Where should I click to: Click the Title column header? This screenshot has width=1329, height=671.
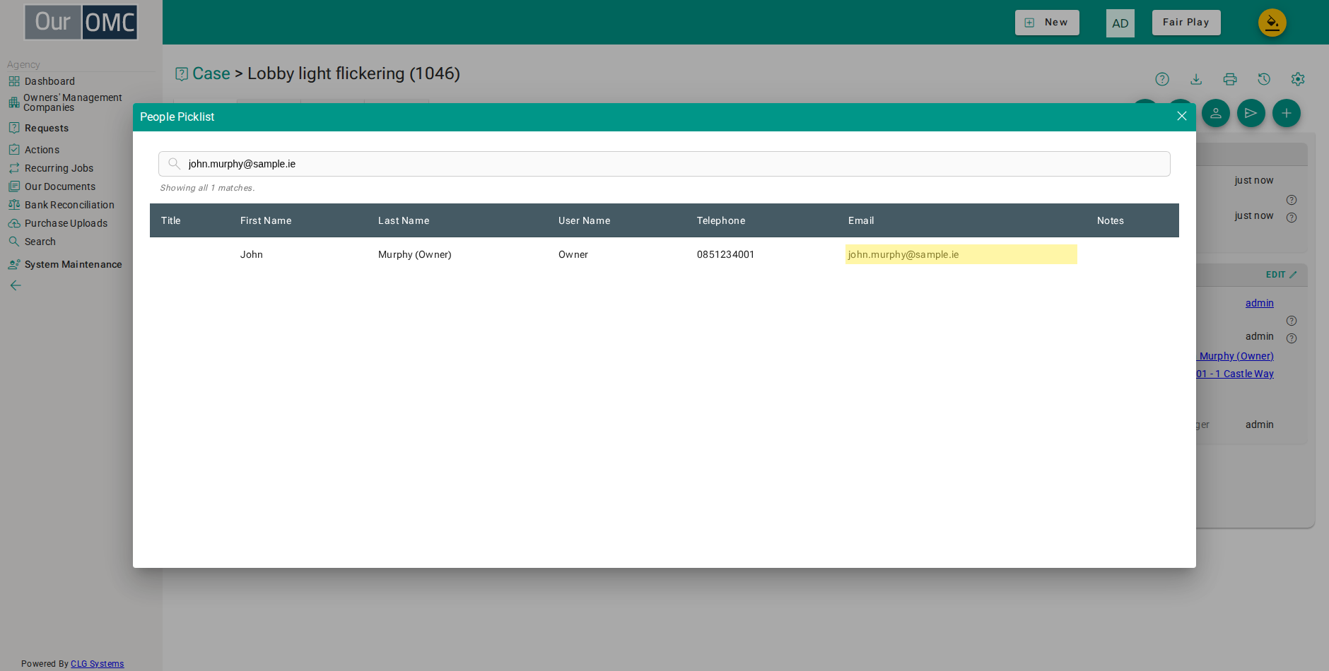pyautogui.click(x=170, y=220)
